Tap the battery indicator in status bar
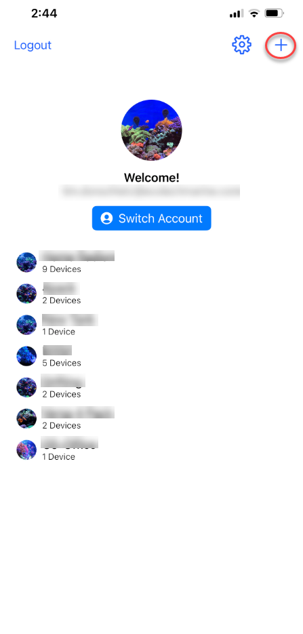 [275, 14]
